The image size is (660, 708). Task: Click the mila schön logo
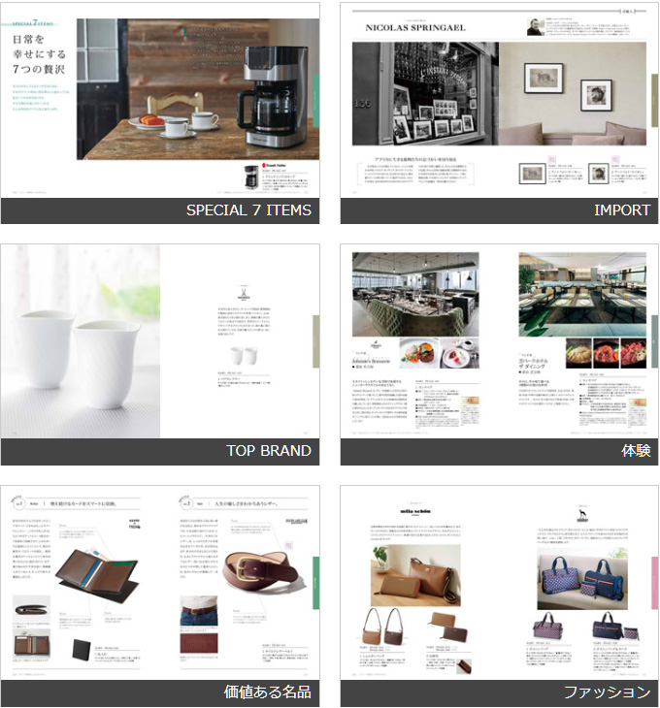click(415, 511)
